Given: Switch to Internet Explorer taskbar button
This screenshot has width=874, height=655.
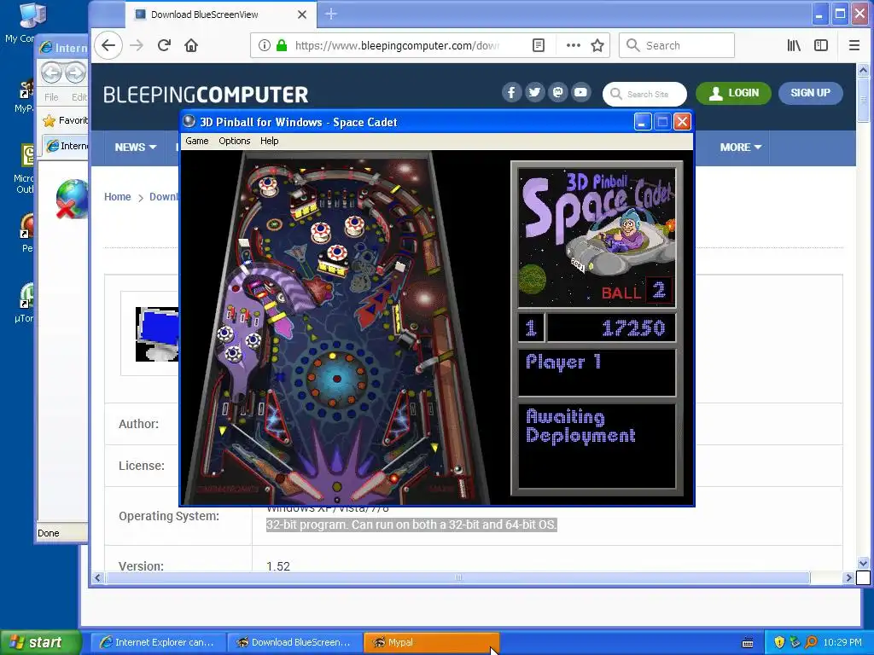Looking at the screenshot, I should (157, 642).
